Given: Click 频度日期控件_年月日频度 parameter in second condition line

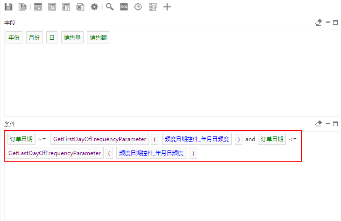Looking at the screenshot, I should [x=151, y=153].
